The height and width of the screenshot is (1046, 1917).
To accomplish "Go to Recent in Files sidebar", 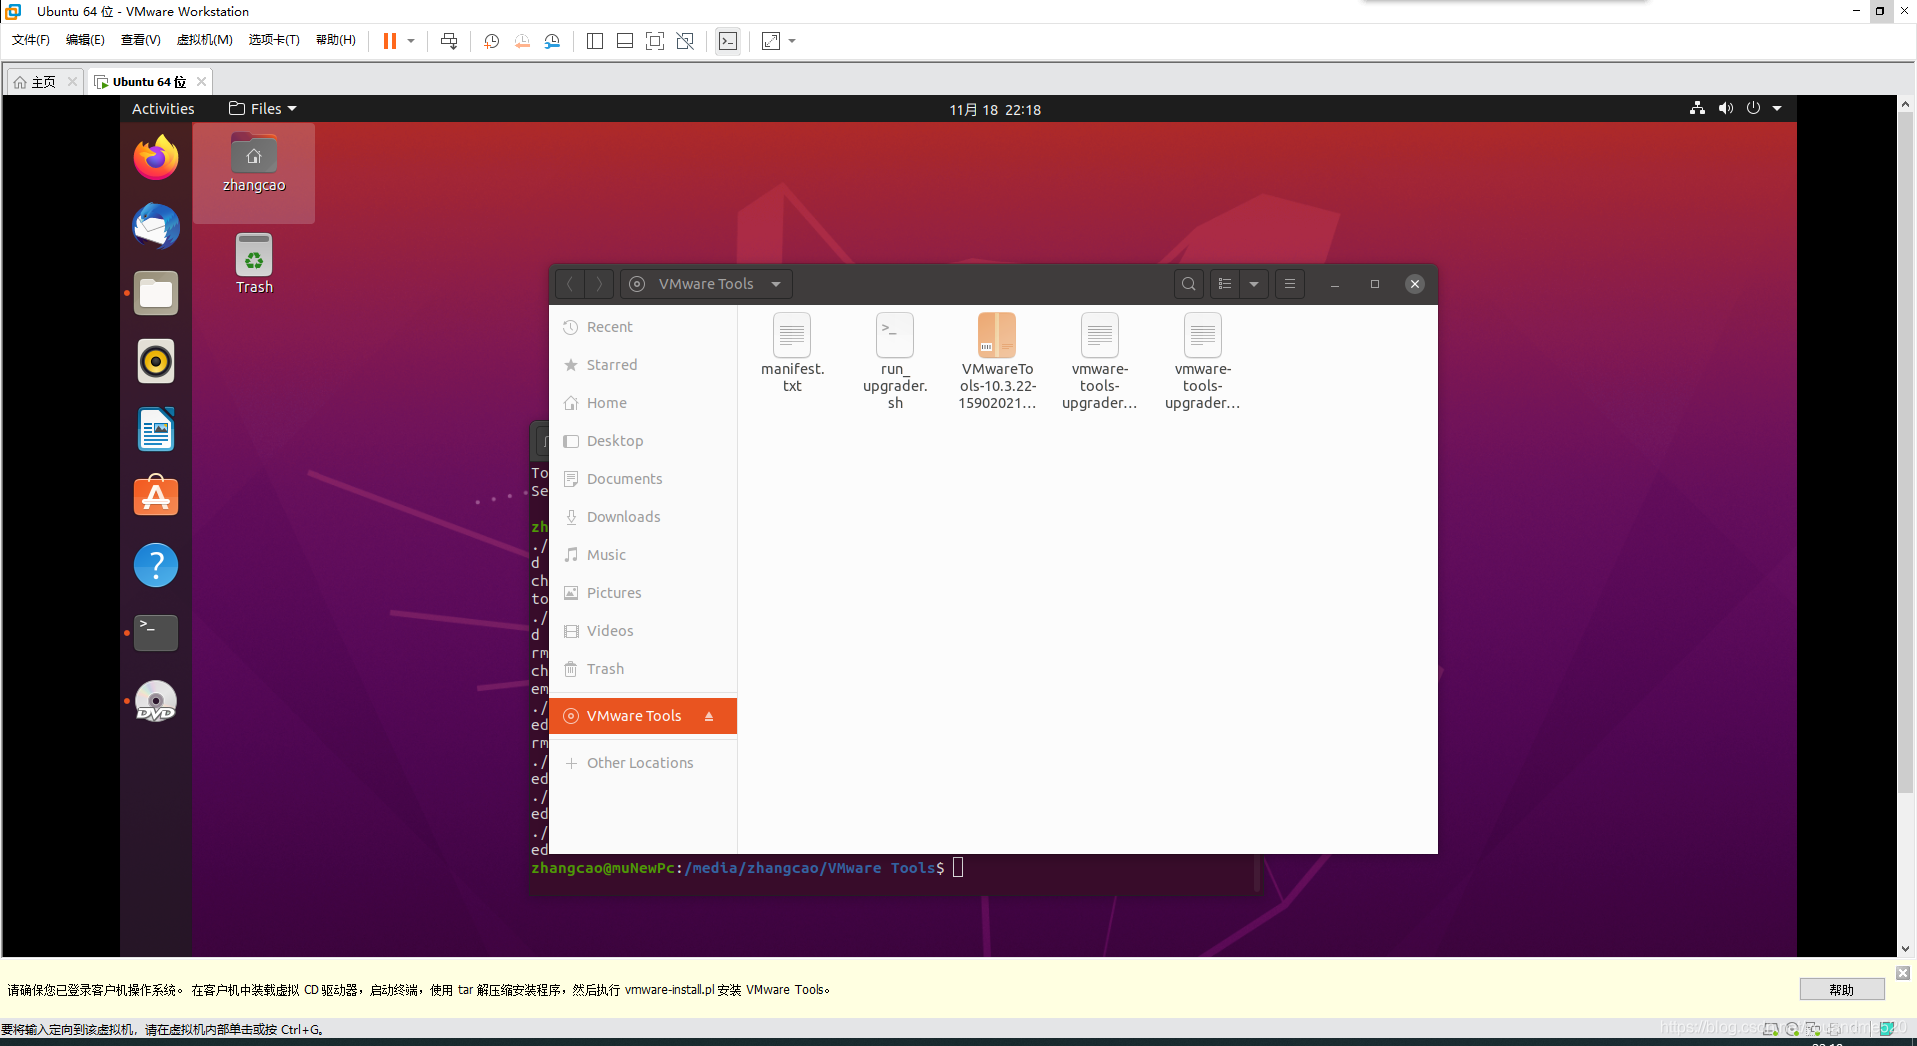I will [x=643, y=327].
